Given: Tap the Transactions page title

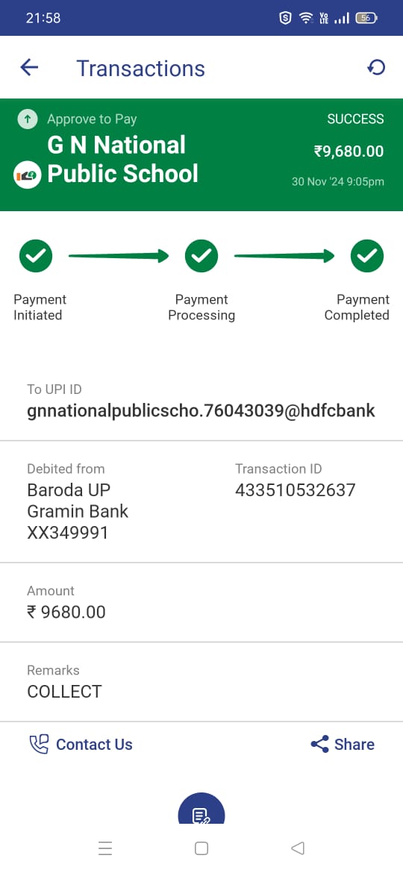Looking at the screenshot, I should (x=141, y=69).
